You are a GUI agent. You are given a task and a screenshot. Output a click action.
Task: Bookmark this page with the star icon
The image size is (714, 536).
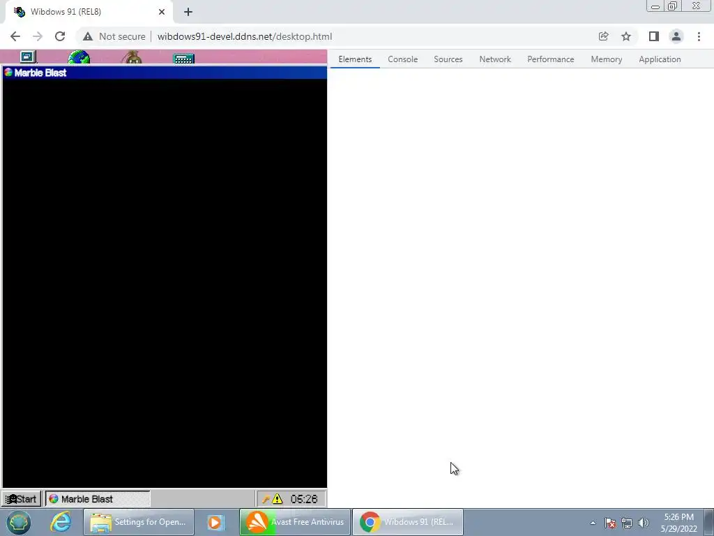626,36
